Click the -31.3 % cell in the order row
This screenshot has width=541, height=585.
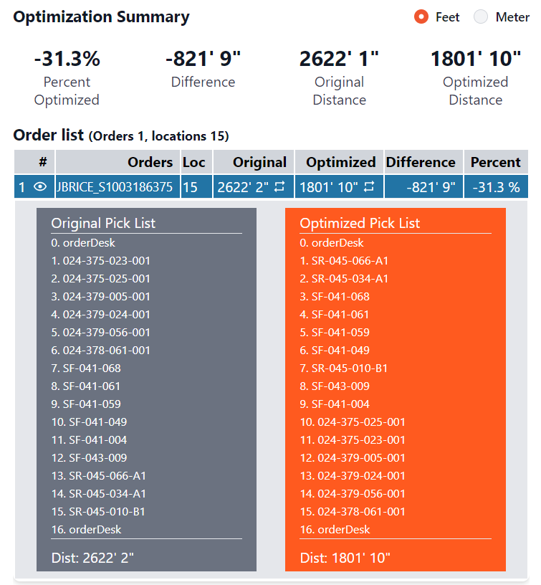pos(495,187)
